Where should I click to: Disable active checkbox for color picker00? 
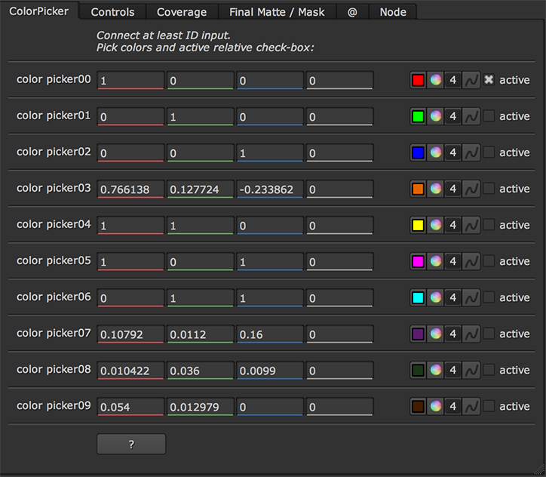489,80
